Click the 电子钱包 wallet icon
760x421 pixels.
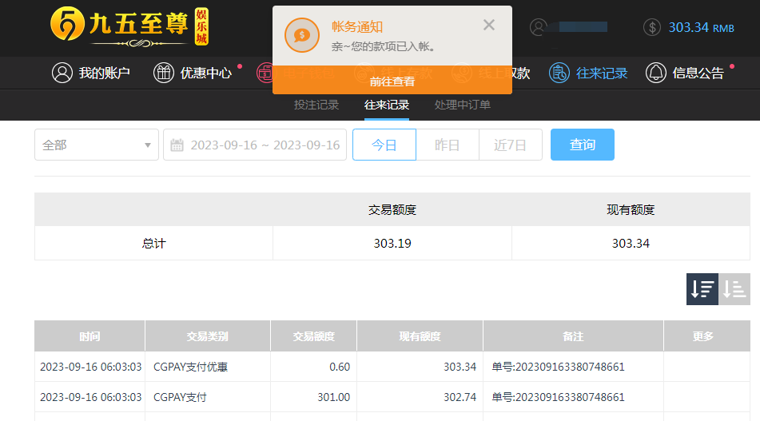pyautogui.click(x=265, y=73)
